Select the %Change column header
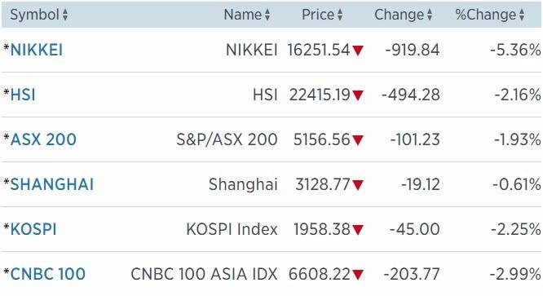The width and height of the screenshot is (543, 296). click(485, 15)
